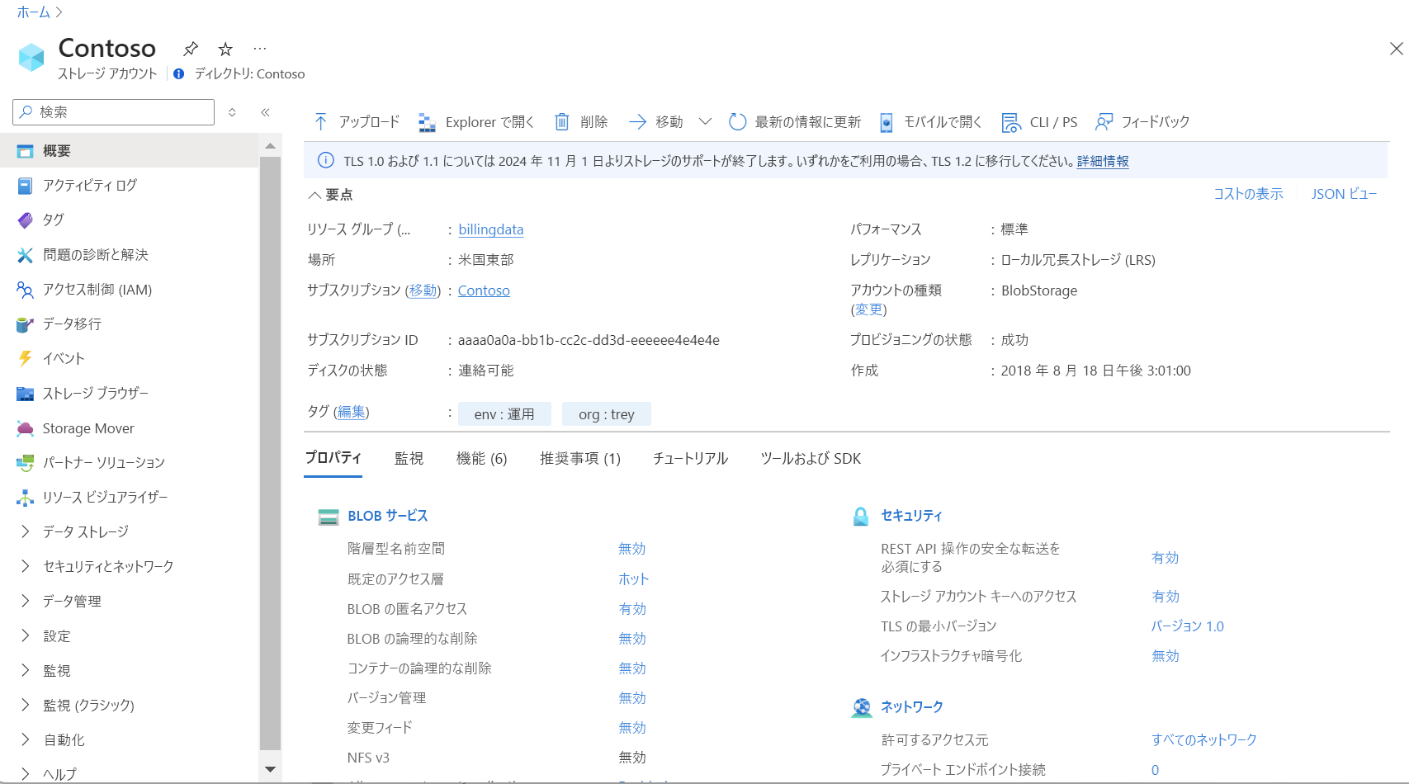Click the セキュリティ section lock icon
This screenshot has width=1409, height=784.
pos(861,517)
